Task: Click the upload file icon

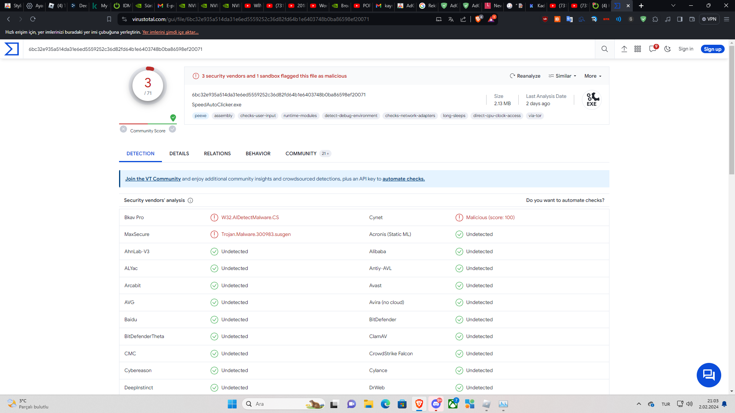Action: pyautogui.click(x=624, y=49)
